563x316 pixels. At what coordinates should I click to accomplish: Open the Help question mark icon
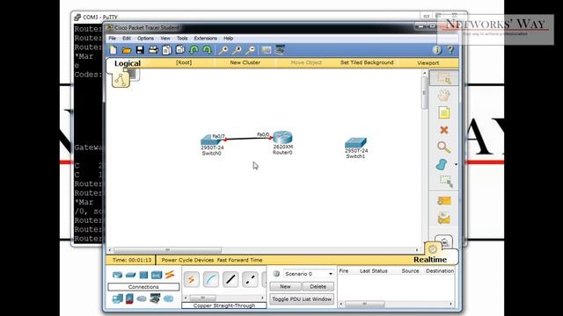coord(450,50)
